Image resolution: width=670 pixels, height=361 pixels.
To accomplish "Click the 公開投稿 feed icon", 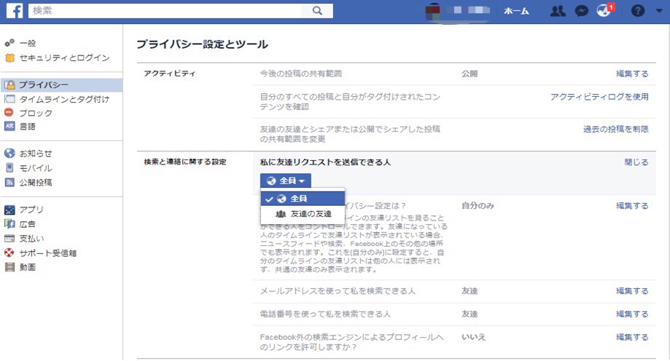I will click(9, 182).
